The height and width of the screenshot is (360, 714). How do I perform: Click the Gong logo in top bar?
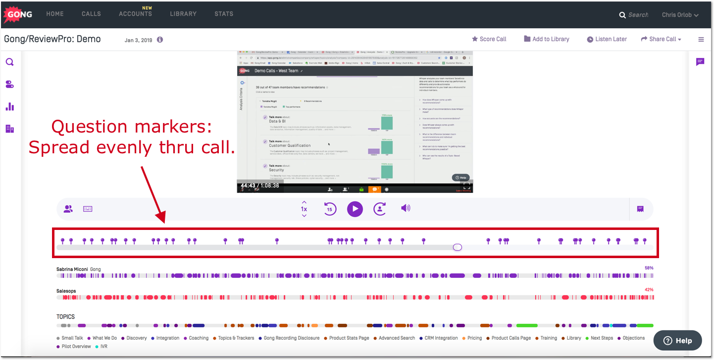pyautogui.click(x=18, y=14)
